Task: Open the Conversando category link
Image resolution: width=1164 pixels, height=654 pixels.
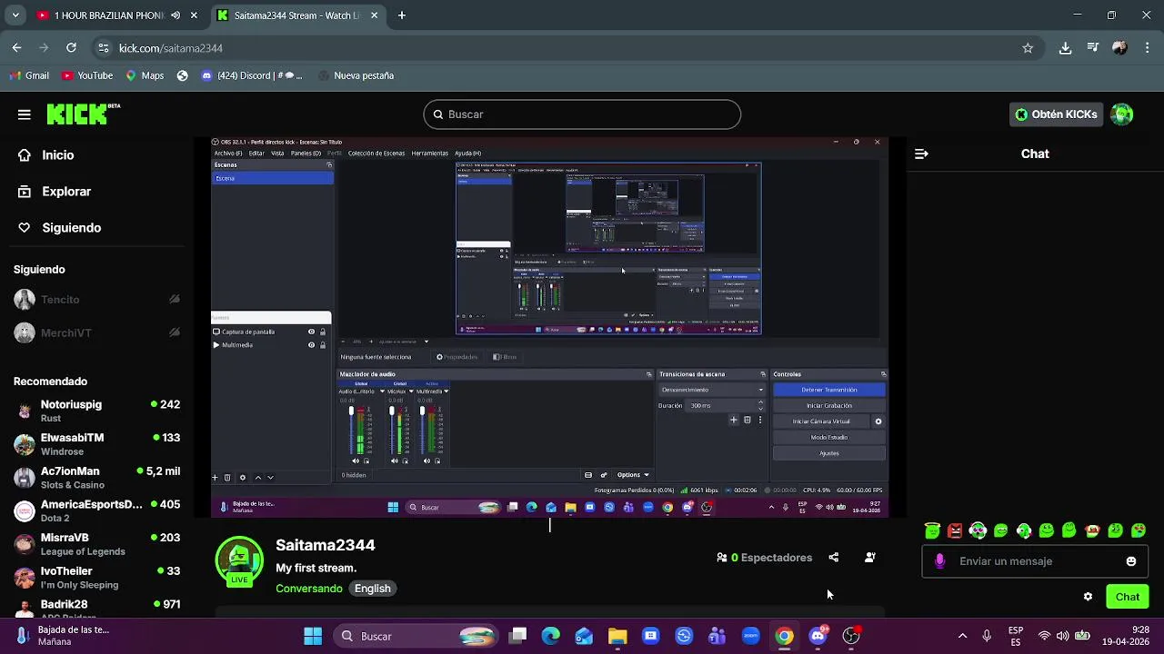Action: 309,589
